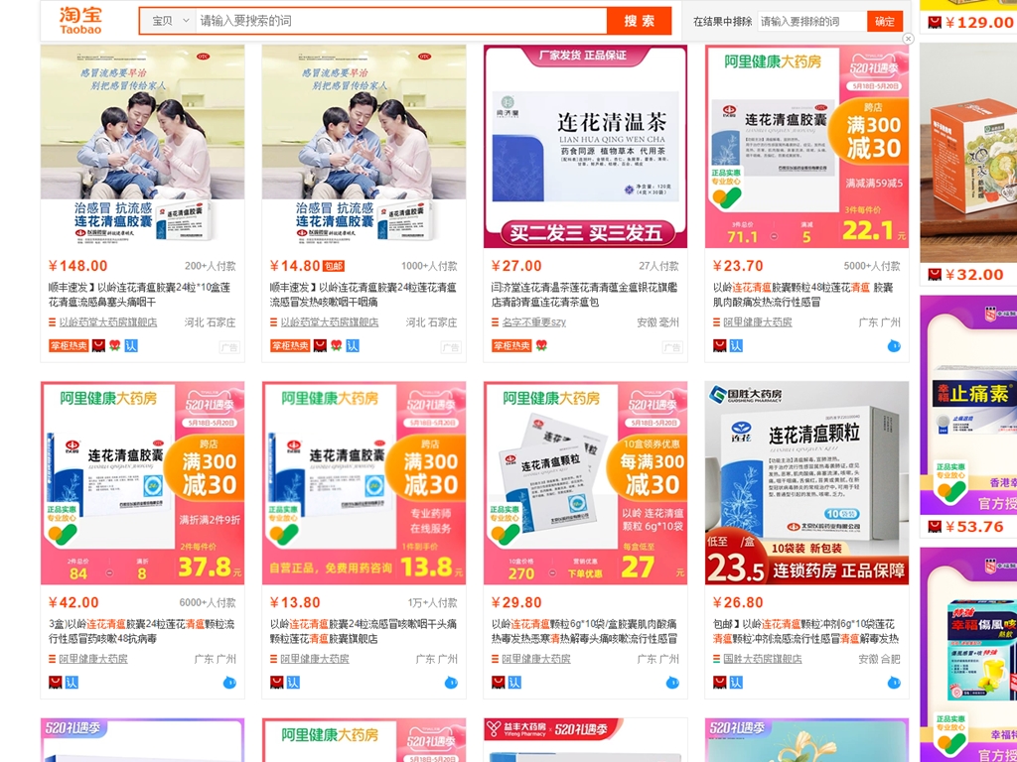The image size is (1017, 762).
Task: Open the 宝贝 search type dropdown
Action: (x=169, y=21)
